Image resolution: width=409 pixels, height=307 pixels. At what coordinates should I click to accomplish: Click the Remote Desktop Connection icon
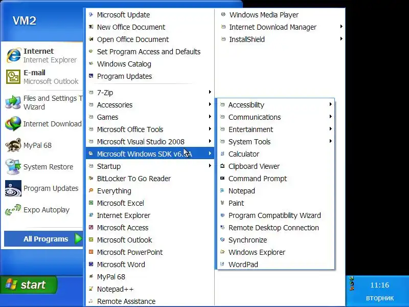pyautogui.click(x=222, y=227)
